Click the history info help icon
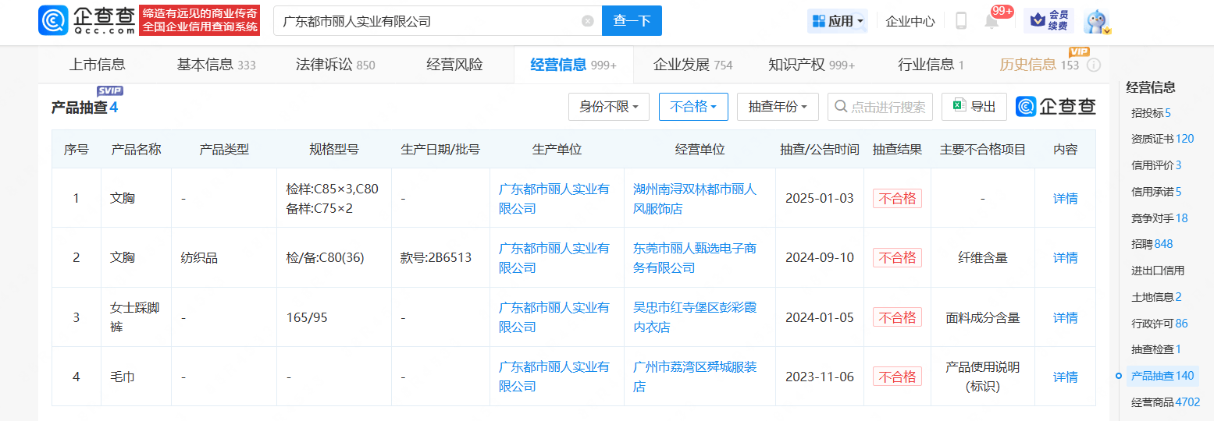This screenshot has width=1214, height=421. (1093, 65)
